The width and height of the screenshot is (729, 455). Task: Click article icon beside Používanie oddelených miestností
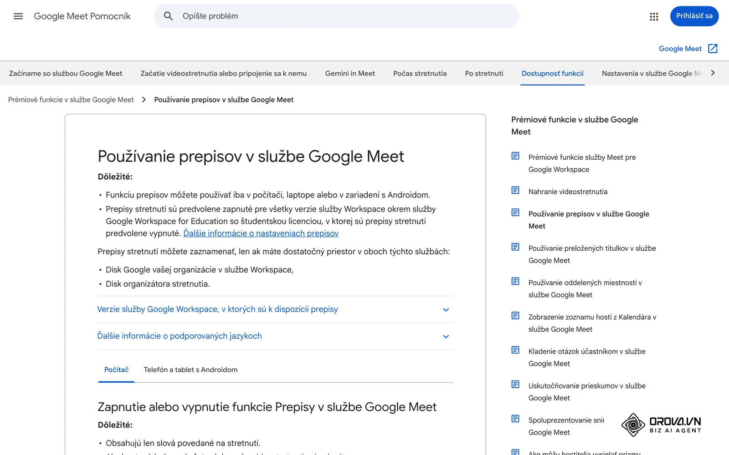tap(515, 281)
